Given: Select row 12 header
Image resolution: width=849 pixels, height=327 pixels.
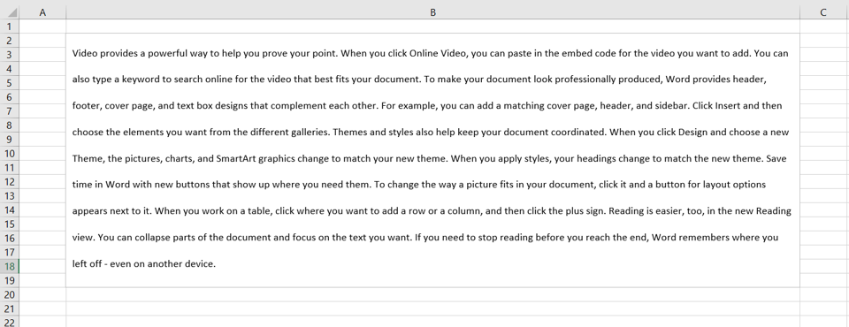Looking at the screenshot, I should [9, 181].
